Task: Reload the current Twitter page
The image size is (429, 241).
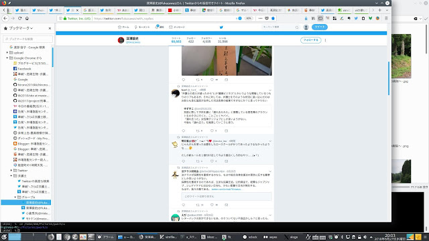Action: [19, 18]
